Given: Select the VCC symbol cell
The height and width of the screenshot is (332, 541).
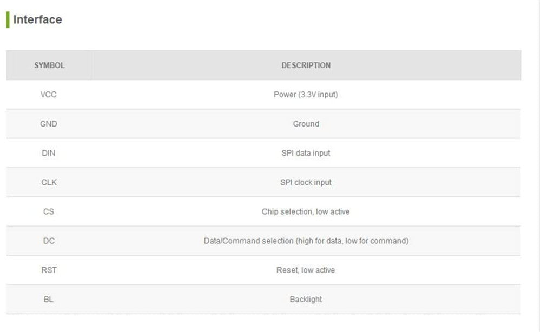Looking at the screenshot, I should tap(49, 95).
